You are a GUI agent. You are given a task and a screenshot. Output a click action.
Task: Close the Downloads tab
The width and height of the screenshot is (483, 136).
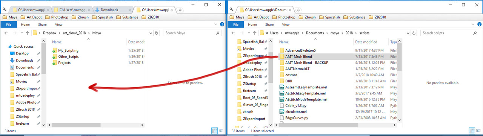pyautogui.click(x=131, y=10)
